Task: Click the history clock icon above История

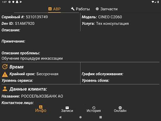Action: pyautogui.click(x=94, y=108)
